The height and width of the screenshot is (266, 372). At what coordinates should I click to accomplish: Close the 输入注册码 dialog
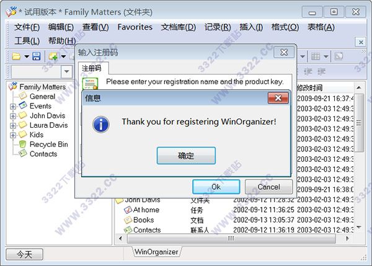(x=284, y=52)
